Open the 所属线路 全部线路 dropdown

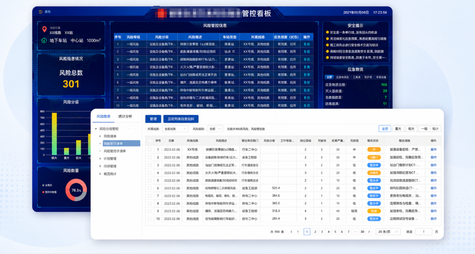click(x=175, y=129)
